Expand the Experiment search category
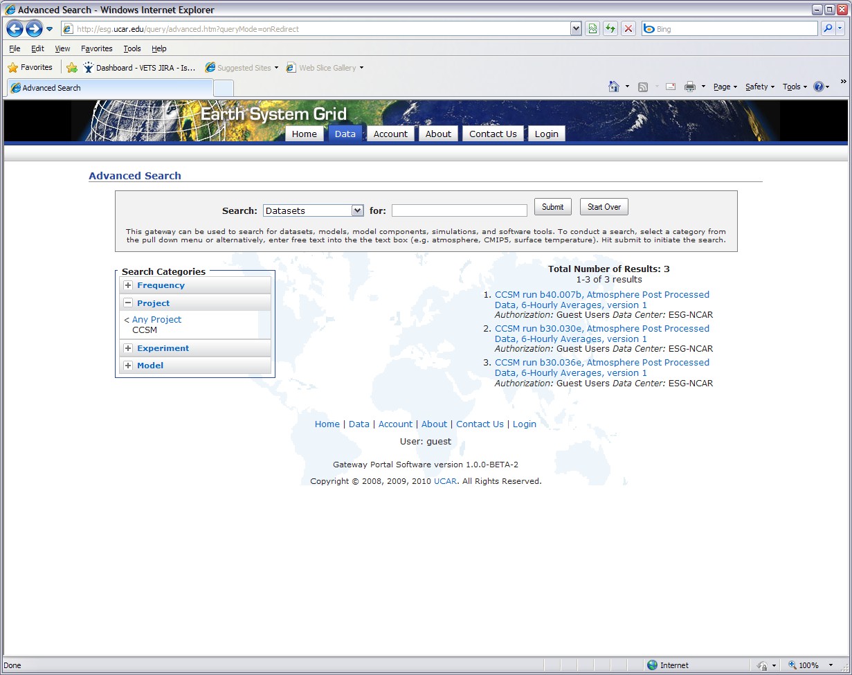The width and height of the screenshot is (852, 675). [128, 348]
